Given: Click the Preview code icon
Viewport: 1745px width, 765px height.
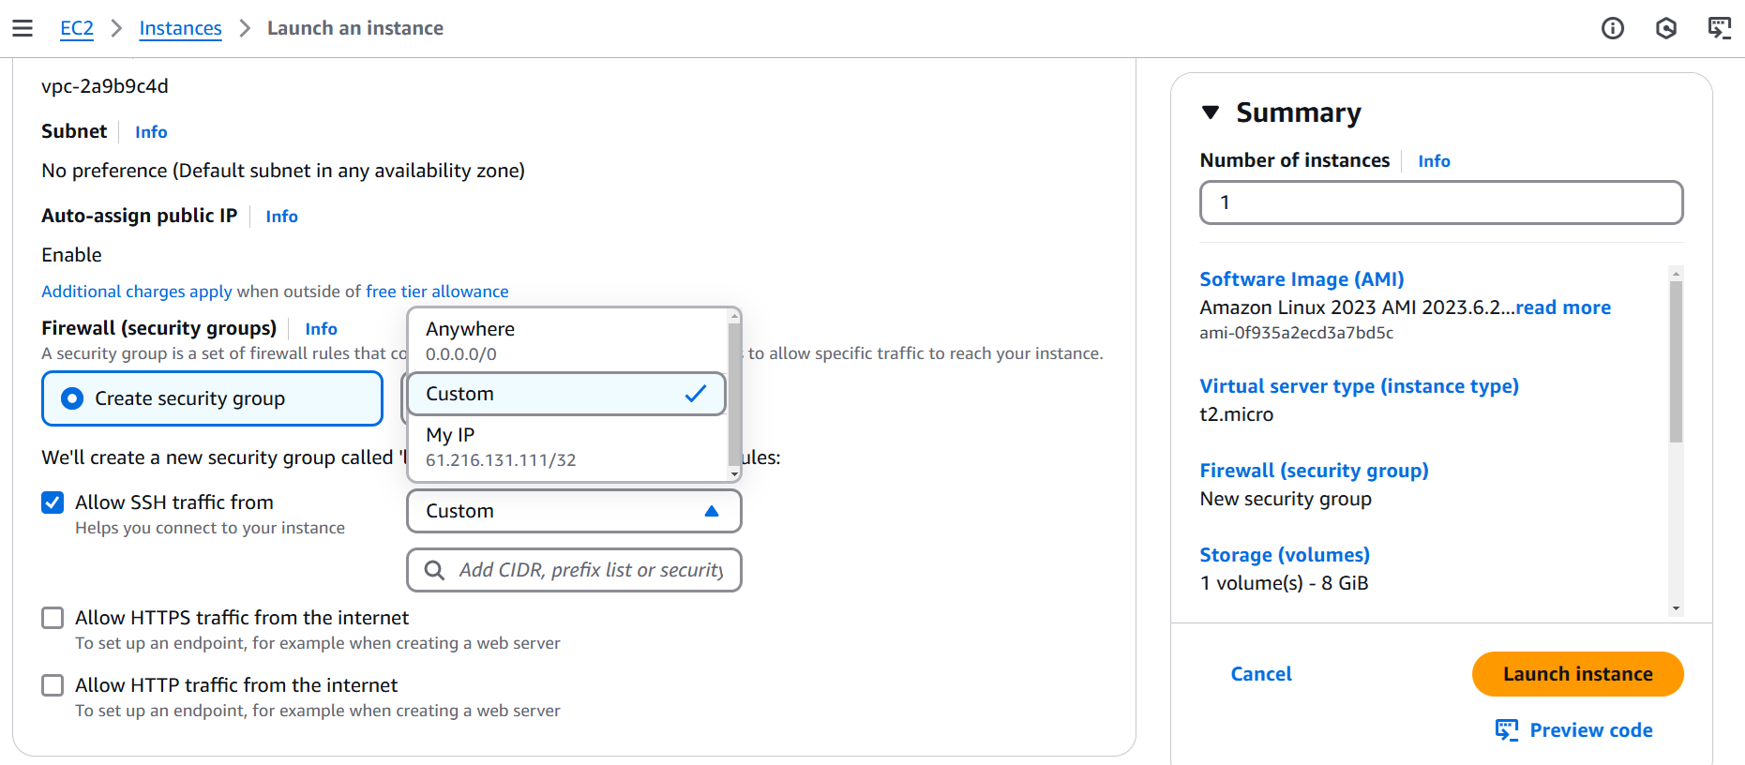Looking at the screenshot, I should tap(1506, 730).
